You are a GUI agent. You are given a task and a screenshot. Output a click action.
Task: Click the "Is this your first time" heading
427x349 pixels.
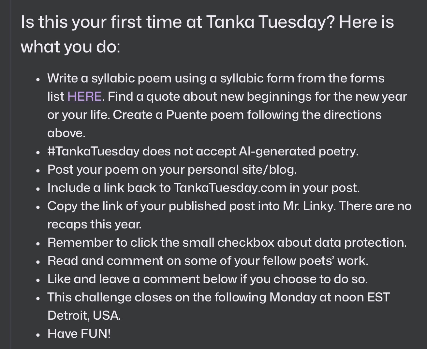pos(207,22)
